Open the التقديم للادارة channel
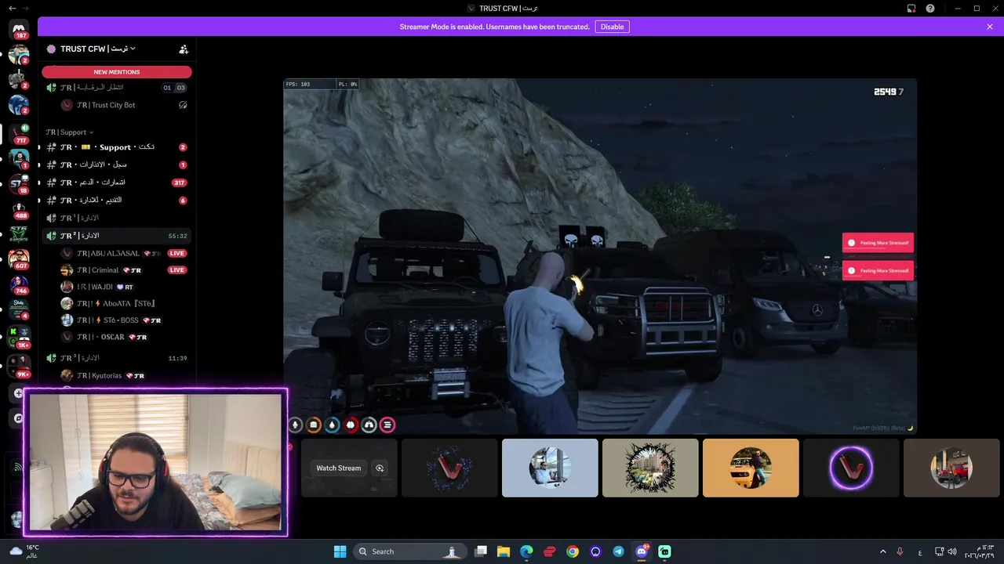This screenshot has height=564, width=1004. coord(116,200)
